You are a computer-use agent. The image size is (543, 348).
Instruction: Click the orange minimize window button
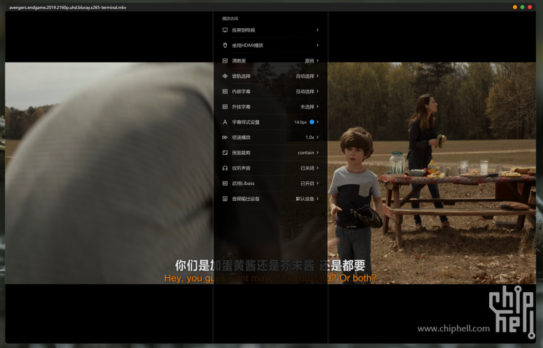(x=515, y=7)
